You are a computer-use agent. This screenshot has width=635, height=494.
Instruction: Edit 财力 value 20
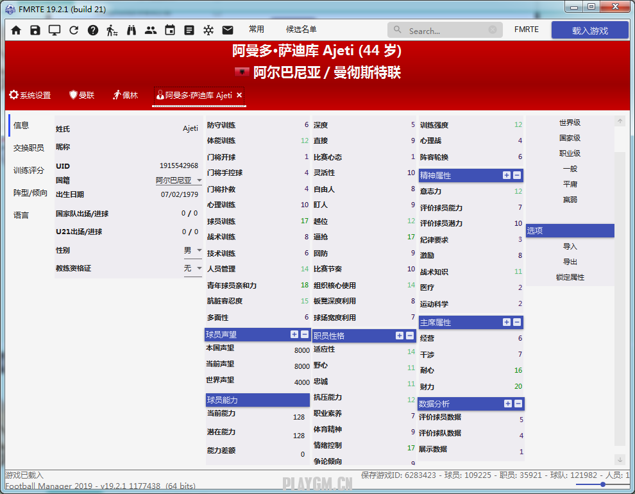tap(518, 386)
